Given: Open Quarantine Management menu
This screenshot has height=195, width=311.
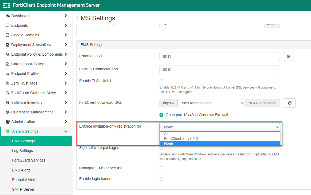Looking at the screenshot, I should [x=36, y=112].
